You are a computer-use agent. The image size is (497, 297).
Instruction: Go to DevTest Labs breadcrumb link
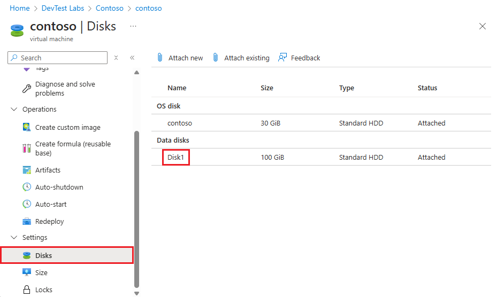[63, 8]
